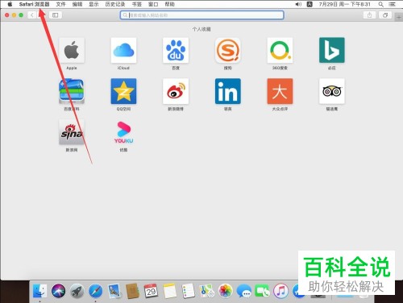Open Photos from the Dock
The image size is (403, 303).
coord(225,291)
